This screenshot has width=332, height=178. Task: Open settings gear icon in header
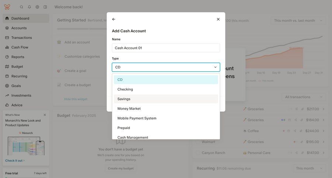[37, 7]
